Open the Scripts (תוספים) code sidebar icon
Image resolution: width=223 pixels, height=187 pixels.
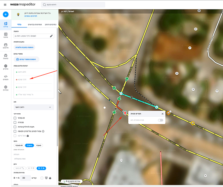click(6, 78)
